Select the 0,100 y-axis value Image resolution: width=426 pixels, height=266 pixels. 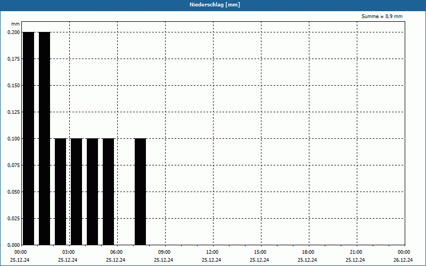click(14, 139)
